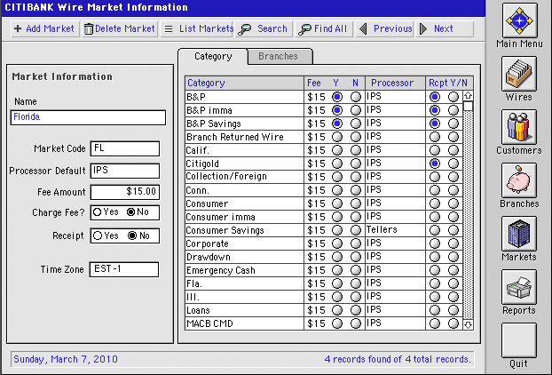Click the $15 fee in Consumer row
The image size is (552, 375).
pos(316,203)
